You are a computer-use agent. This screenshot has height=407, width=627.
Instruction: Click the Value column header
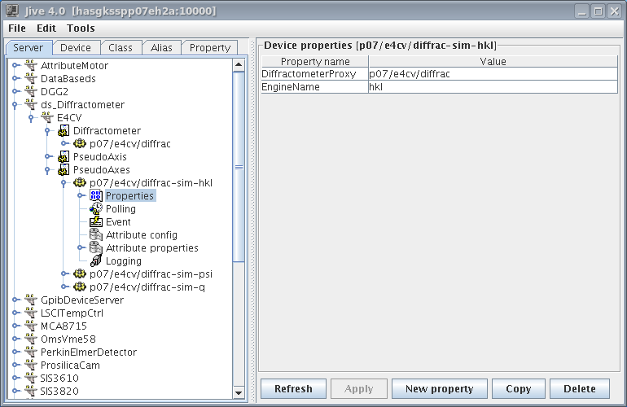493,61
